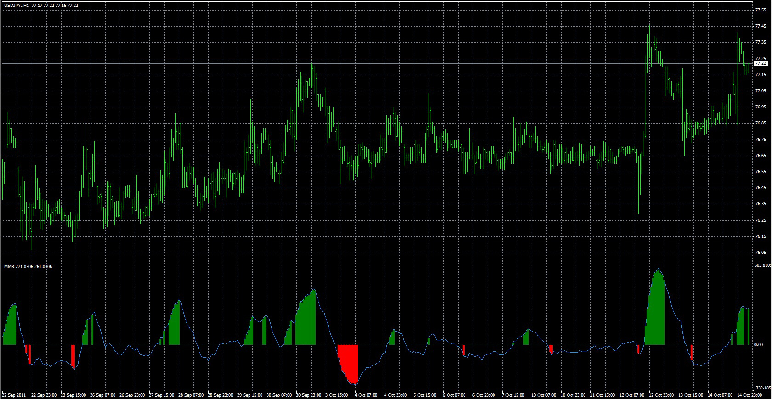Click the 77.45 price scale label
This screenshot has width=772, height=399.
[x=761, y=26]
